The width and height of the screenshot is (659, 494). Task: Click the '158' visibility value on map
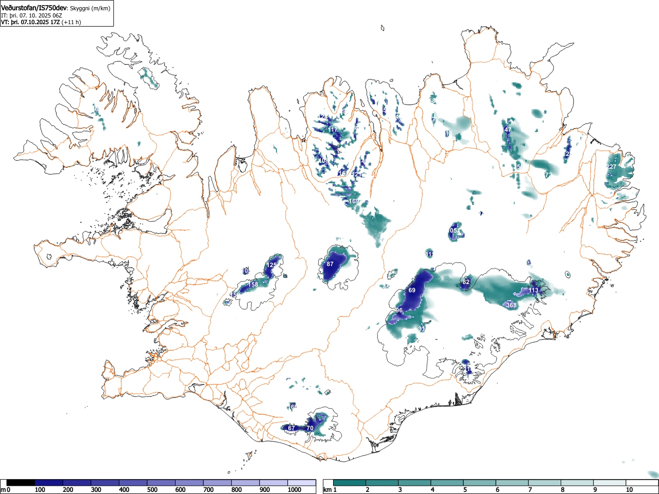(253, 285)
